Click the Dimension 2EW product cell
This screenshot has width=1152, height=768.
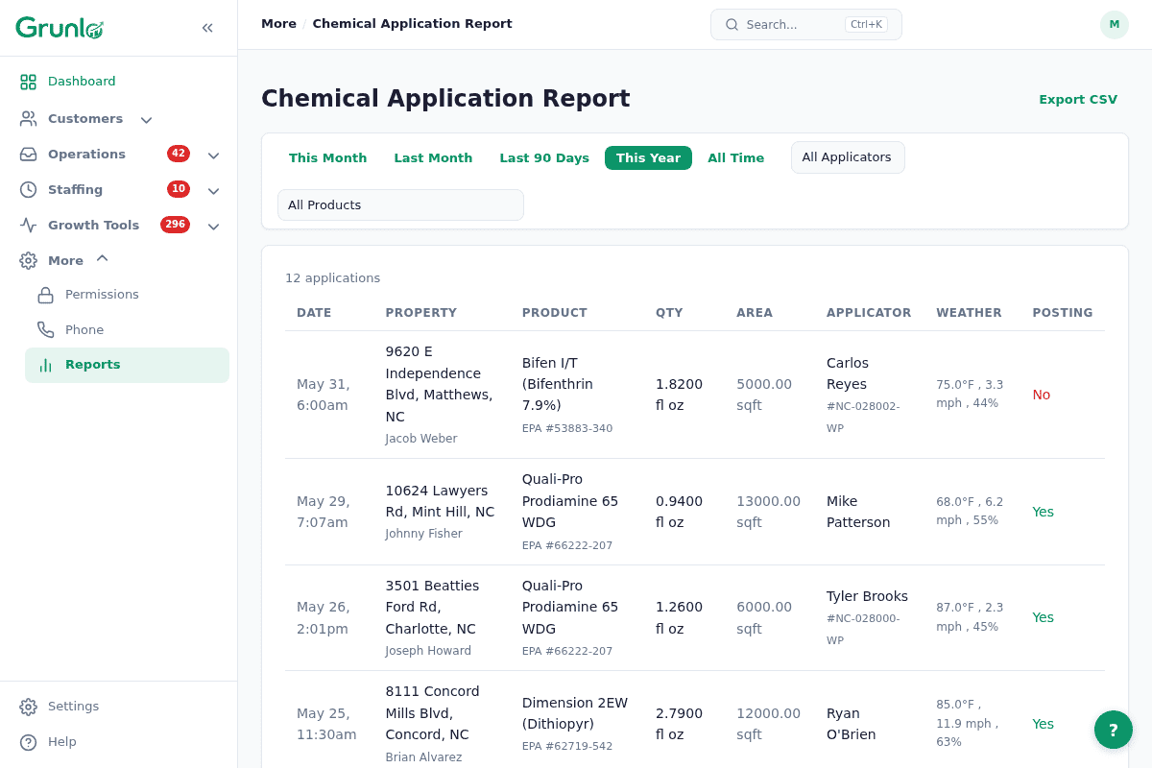(575, 724)
